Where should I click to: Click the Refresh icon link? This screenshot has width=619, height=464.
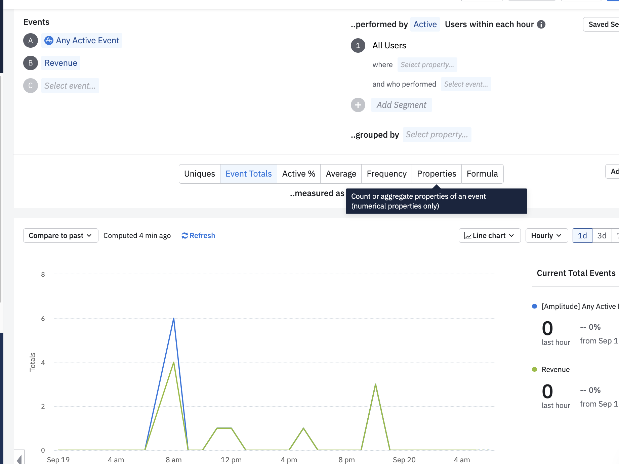point(185,236)
